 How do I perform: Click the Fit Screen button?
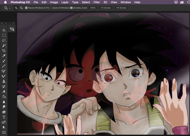point(106,8)
